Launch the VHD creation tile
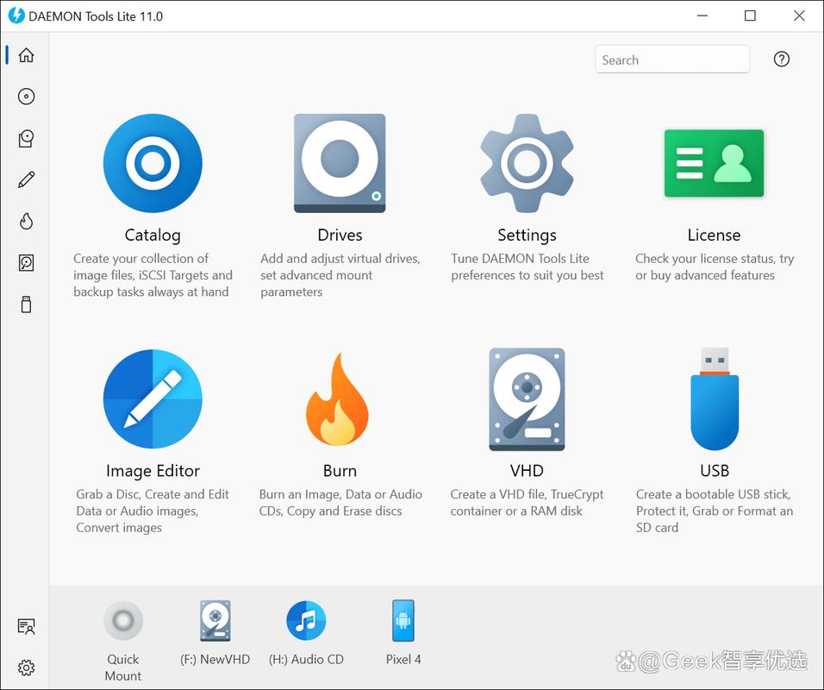Screen dimensions: 824x690 tap(527, 399)
